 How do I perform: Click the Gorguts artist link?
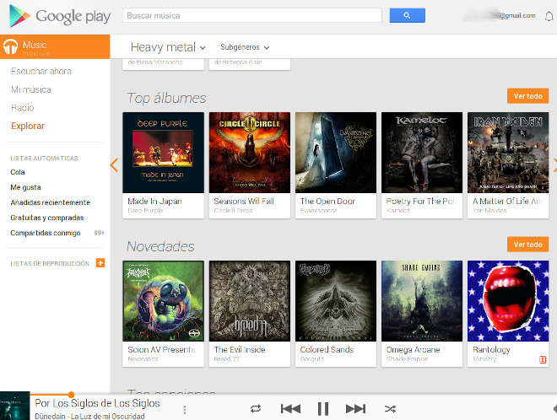(x=312, y=359)
